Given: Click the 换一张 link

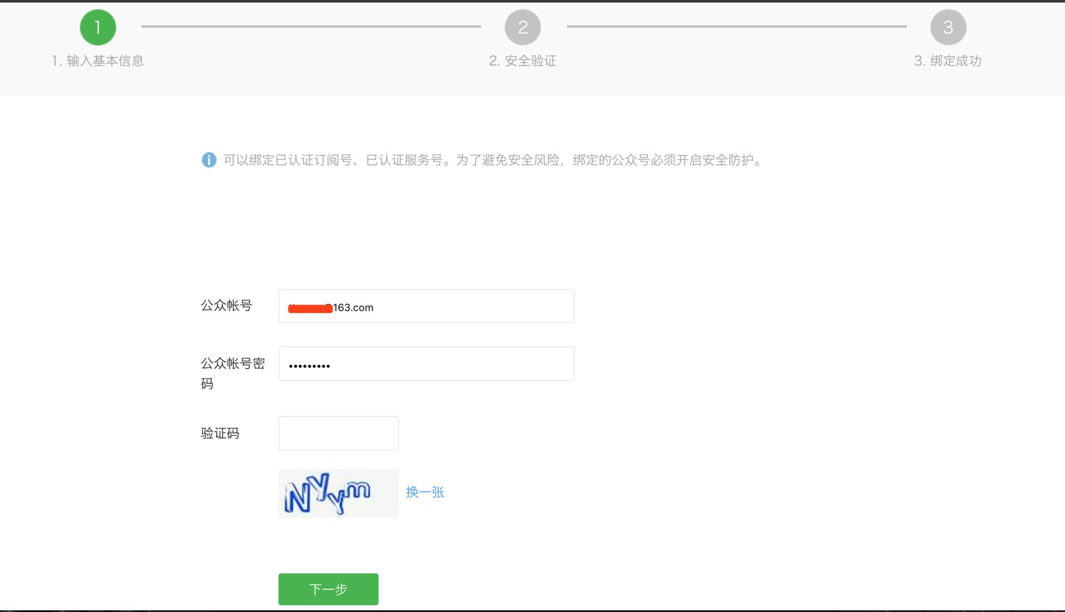Looking at the screenshot, I should pyautogui.click(x=425, y=492).
